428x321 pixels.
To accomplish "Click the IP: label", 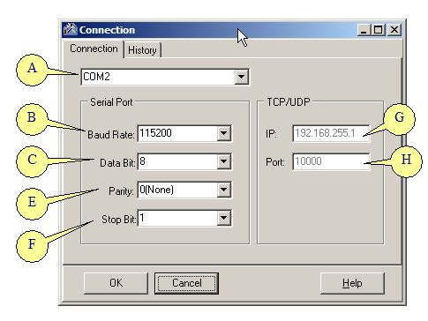I will (x=271, y=134).
